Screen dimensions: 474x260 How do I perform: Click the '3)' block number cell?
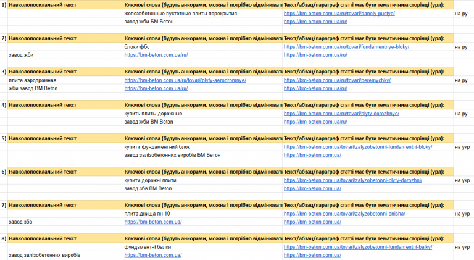pos(4,72)
